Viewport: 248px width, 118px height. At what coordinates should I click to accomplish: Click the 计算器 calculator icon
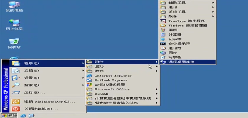tap(163, 35)
